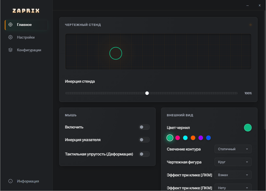Enable the Инерция указателя switch
Viewport: 266px width, 191px height.
click(x=144, y=140)
